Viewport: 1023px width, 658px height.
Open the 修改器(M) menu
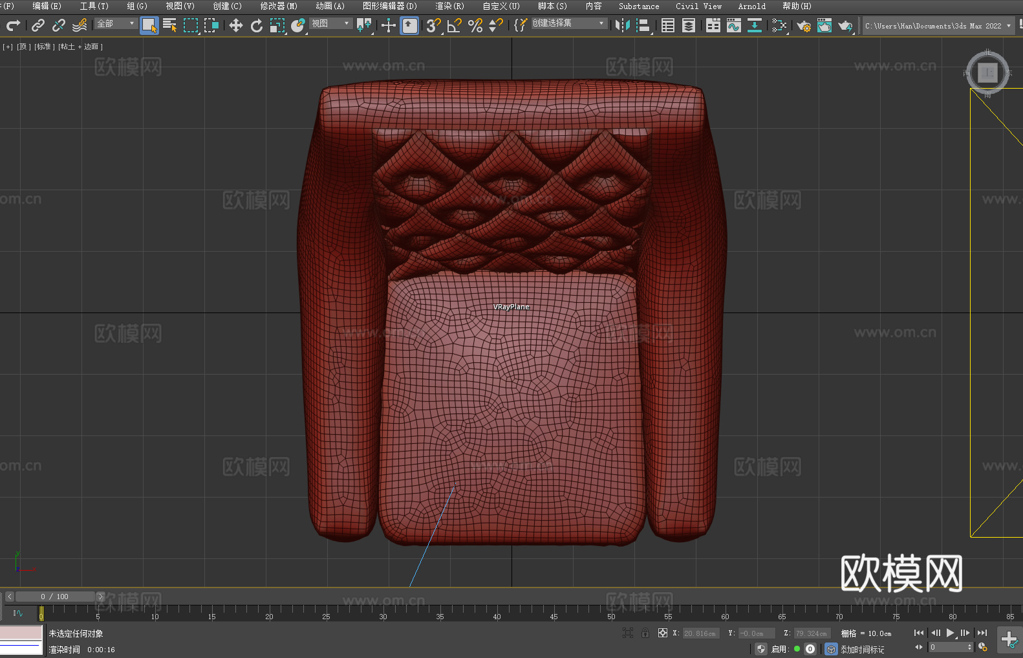(x=279, y=6)
